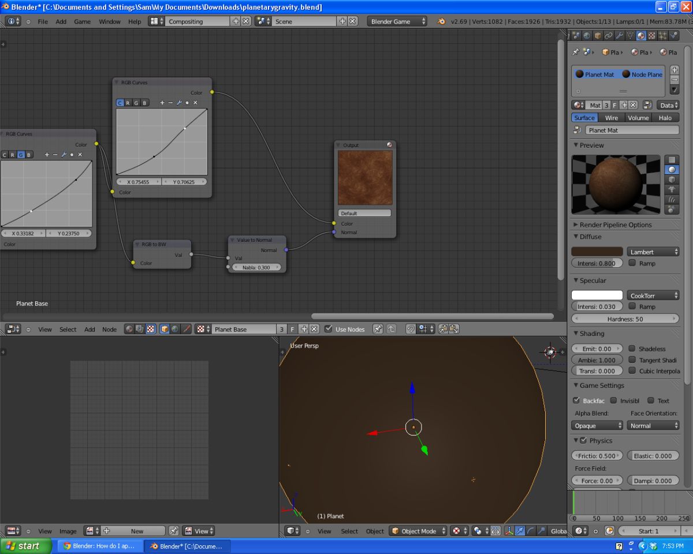Click the Default button in Output node
This screenshot has height=554, width=693.
click(x=364, y=213)
